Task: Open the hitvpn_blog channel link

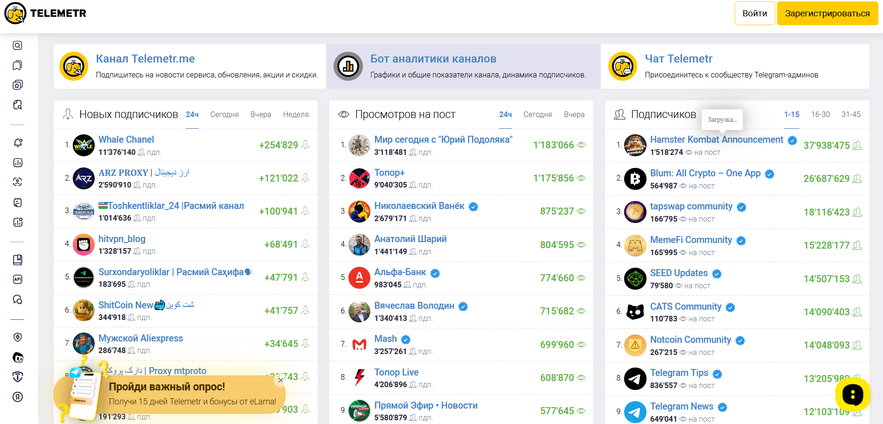Action: coord(122,239)
